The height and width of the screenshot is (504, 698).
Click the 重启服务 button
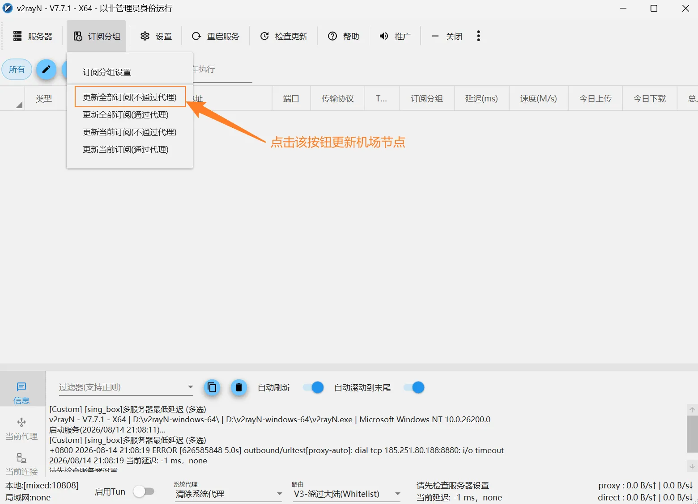pos(215,36)
